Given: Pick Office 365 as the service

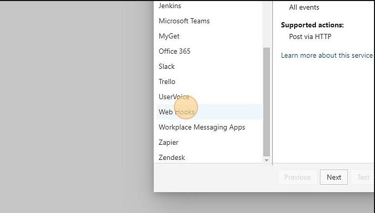Looking at the screenshot, I should (x=174, y=52).
